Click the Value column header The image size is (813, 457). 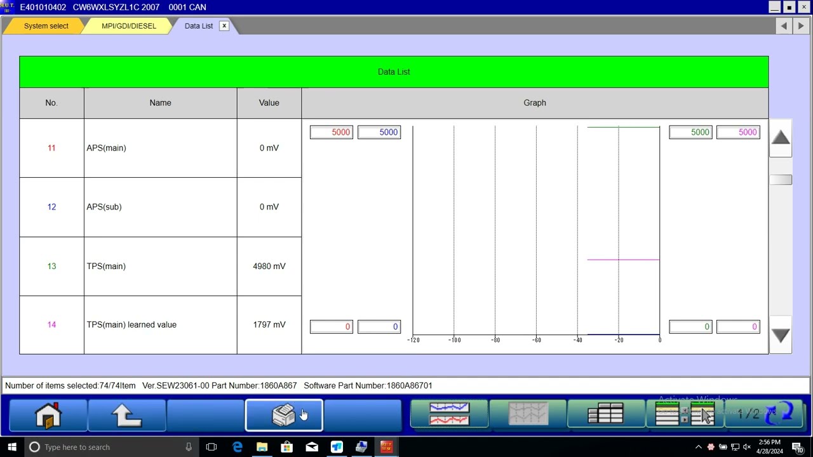269,103
